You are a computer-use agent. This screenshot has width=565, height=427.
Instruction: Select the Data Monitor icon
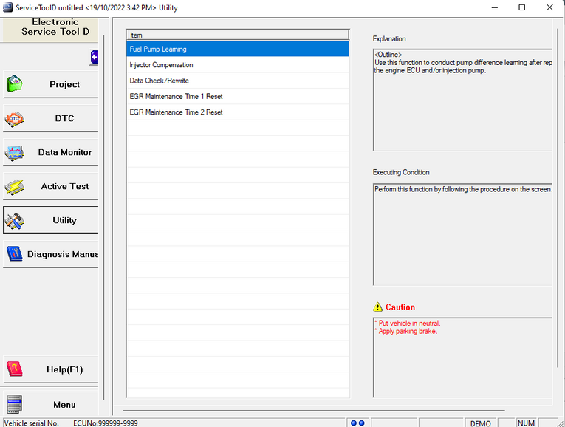[15, 152]
